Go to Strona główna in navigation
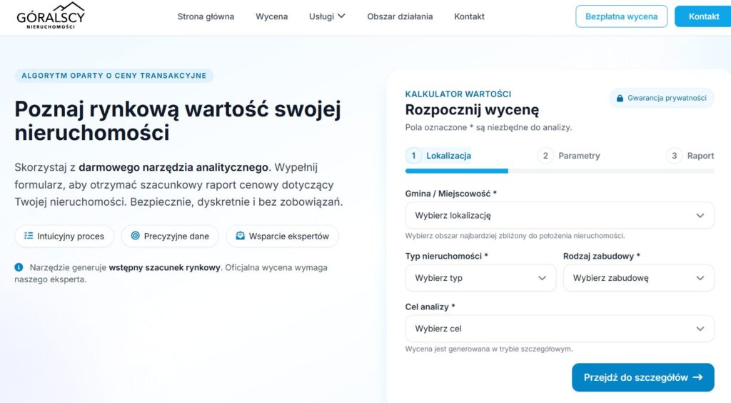Image resolution: width=731 pixels, height=403 pixels. (x=206, y=16)
